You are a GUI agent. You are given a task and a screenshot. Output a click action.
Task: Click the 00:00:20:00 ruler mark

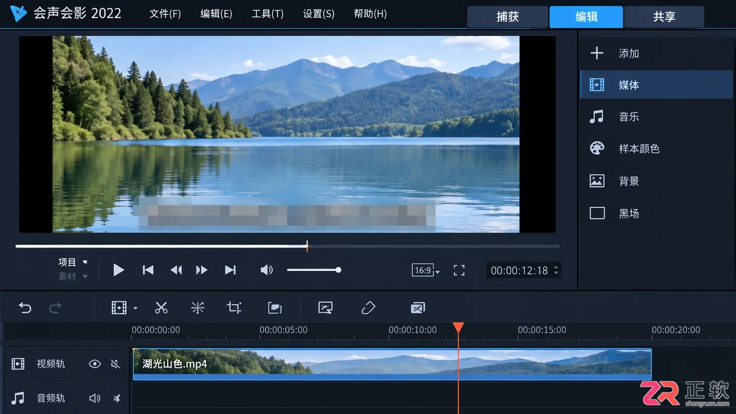click(x=676, y=330)
